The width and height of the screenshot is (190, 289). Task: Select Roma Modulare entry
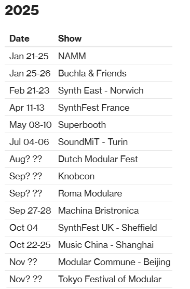[x=90, y=193]
